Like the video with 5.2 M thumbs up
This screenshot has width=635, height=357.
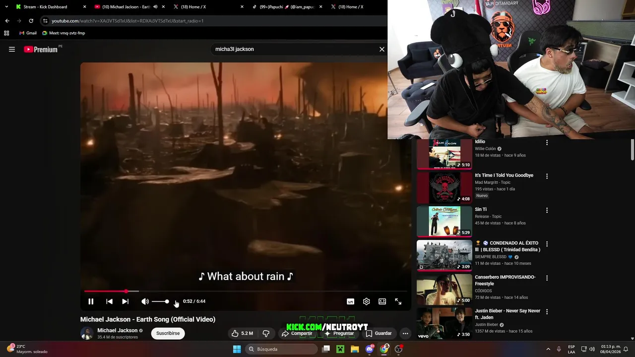(x=242, y=333)
